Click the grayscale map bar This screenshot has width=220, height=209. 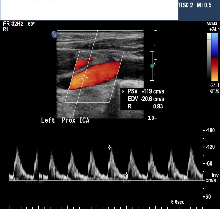pyautogui.click(x=209, y=61)
